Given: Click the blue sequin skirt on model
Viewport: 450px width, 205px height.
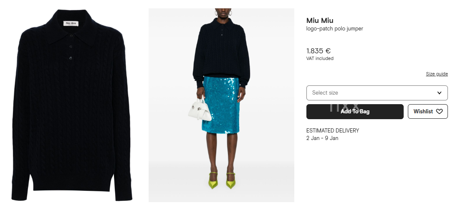Looking at the screenshot, I should (x=221, y=105).
